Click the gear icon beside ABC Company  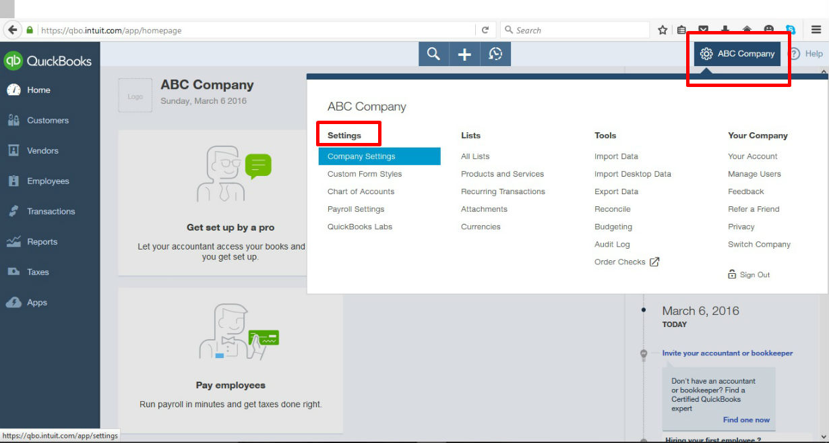[706, 54]
